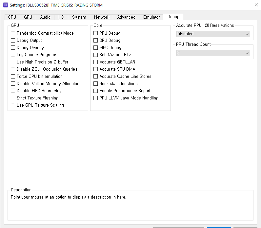Open PPU Thread Count dropdown
This screenshot has width=261, height=228.
point(213,53)
